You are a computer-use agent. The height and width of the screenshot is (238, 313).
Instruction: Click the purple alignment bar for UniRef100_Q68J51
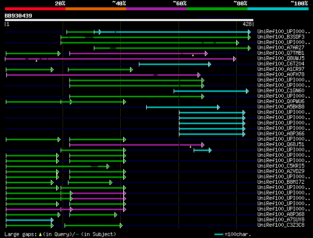pos(137,145)
